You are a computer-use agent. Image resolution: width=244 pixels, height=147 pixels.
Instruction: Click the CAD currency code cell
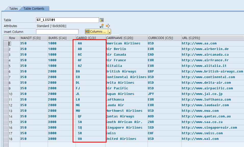(164, 55)
